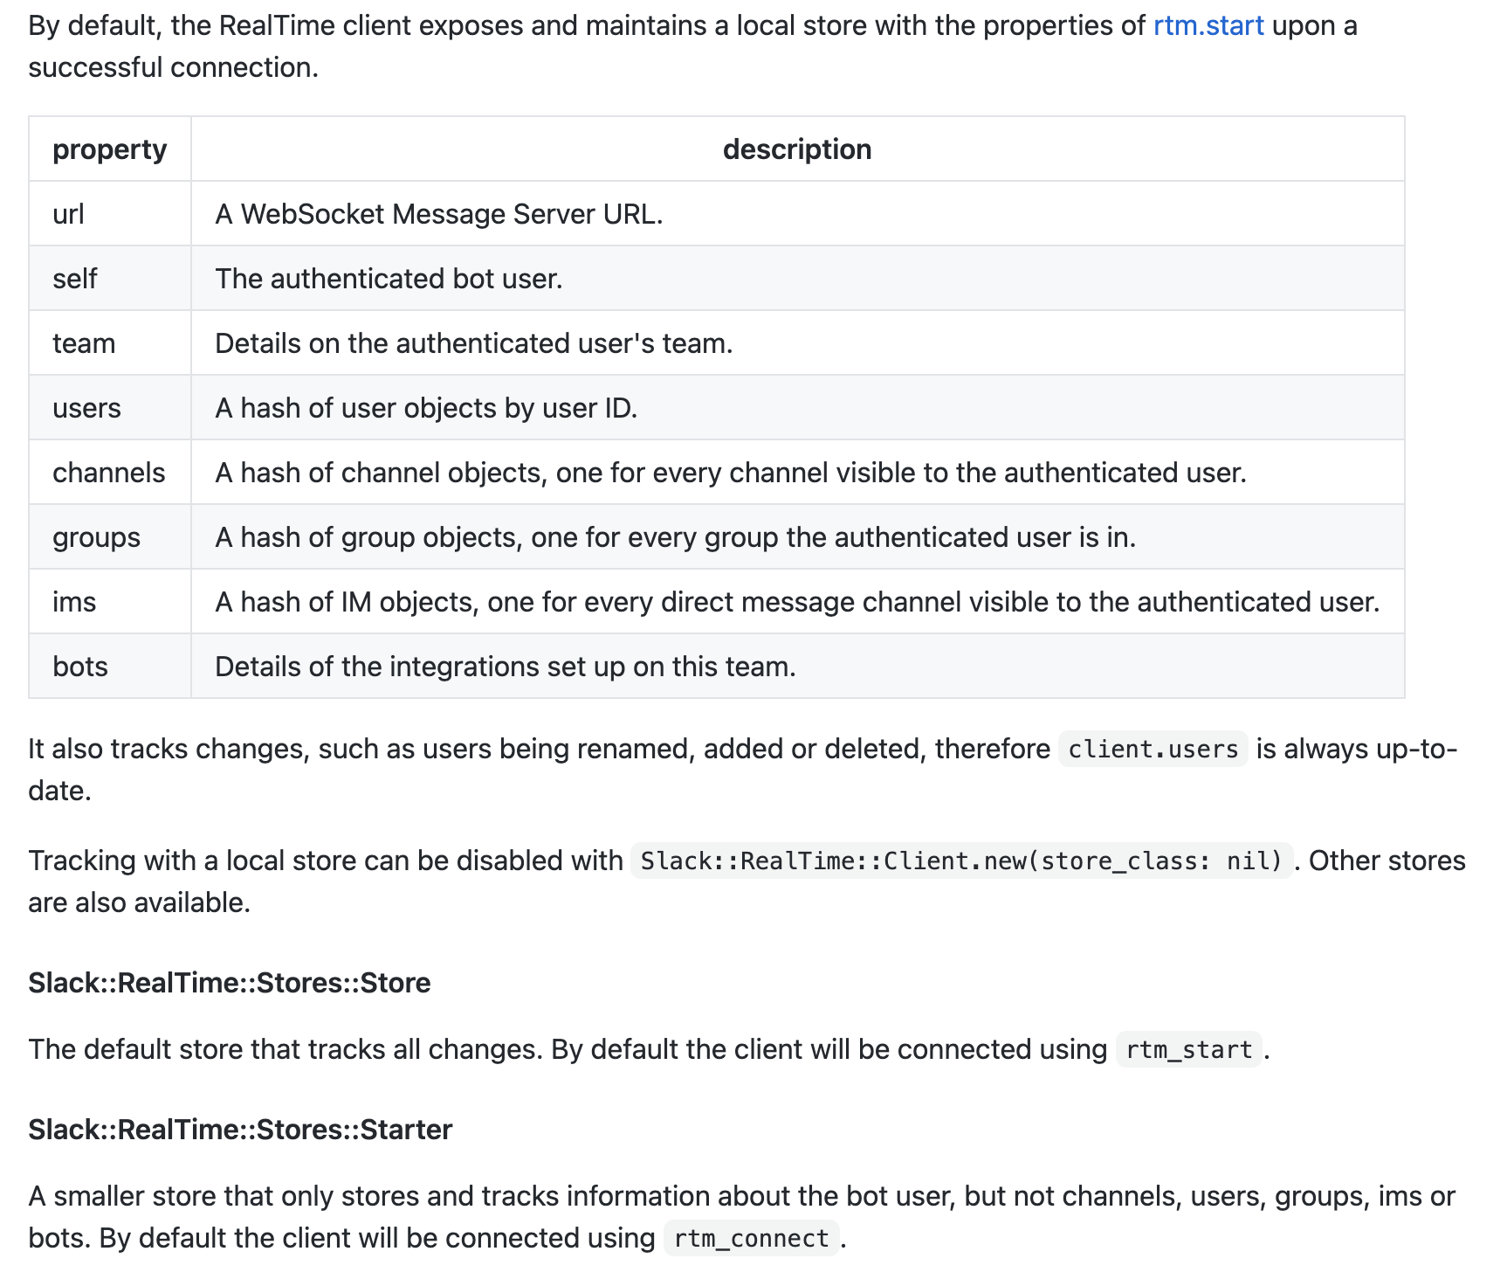Screen dimensions: 1507x1279
Task: Click 'A hash of user objects' description
Action: [797, 408]
